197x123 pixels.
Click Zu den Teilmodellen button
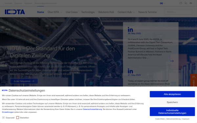pyautogui.click(x=24, y=81)
